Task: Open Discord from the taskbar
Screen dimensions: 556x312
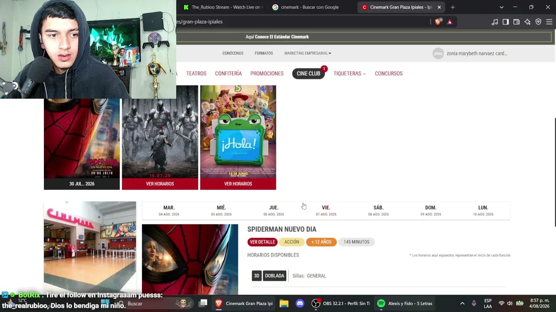Action: pos(300,303)
